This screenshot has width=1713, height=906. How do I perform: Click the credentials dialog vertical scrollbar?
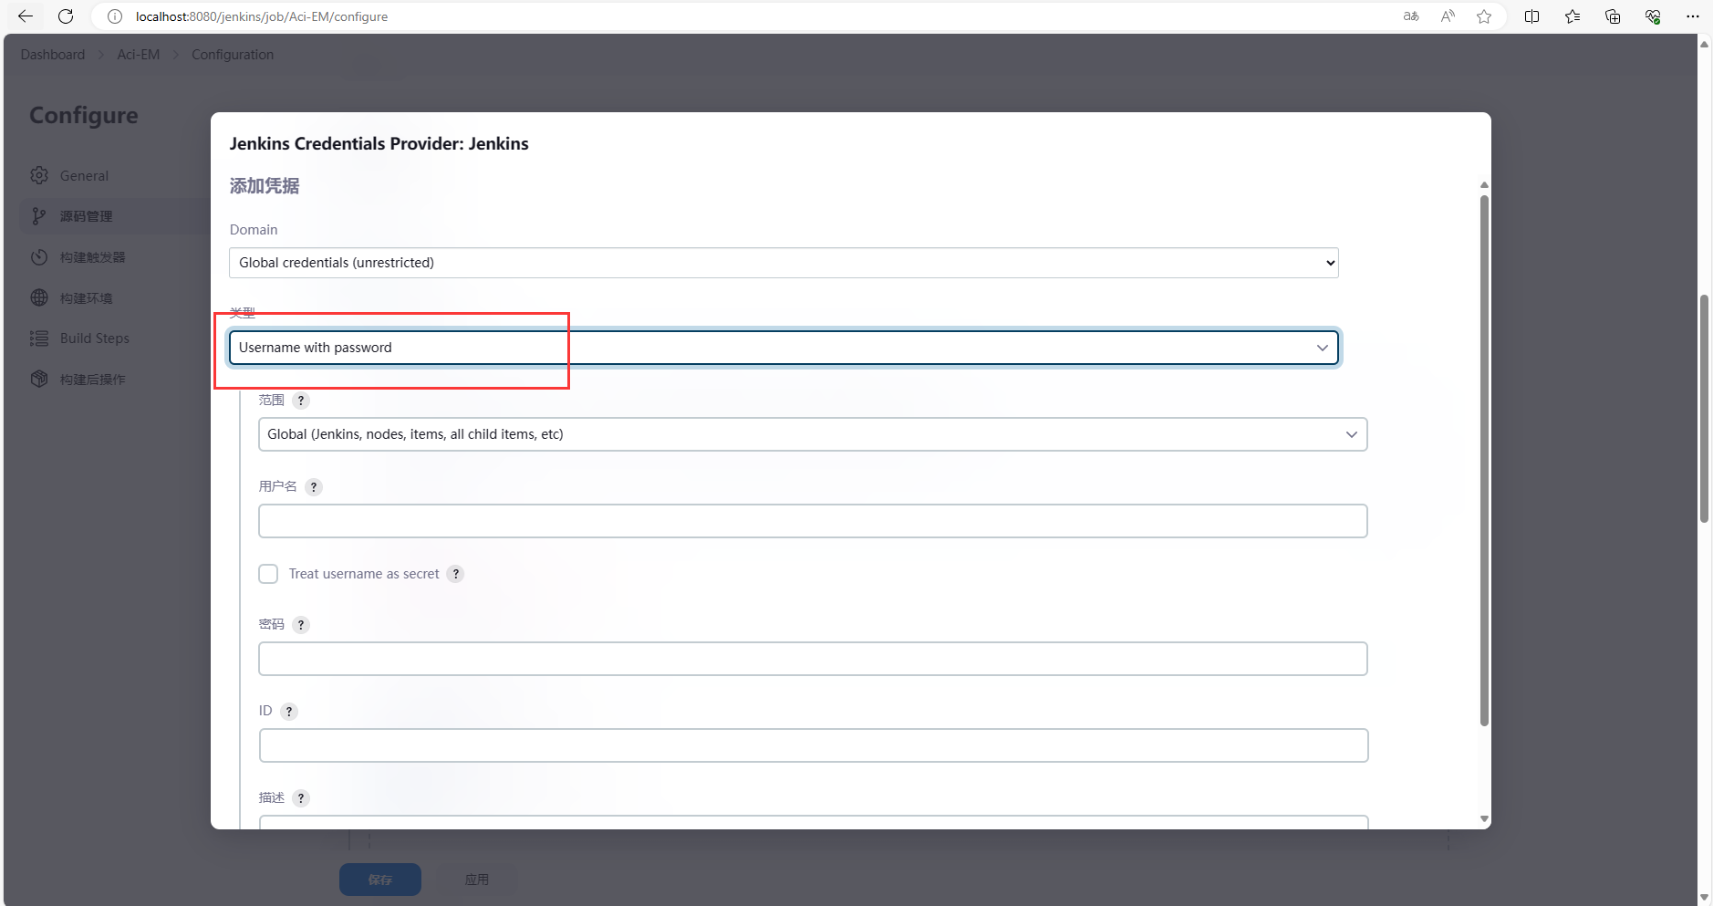click(x=1484, y=461)
